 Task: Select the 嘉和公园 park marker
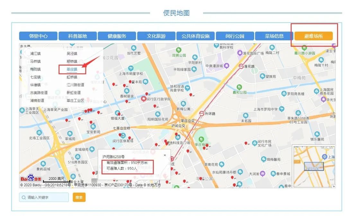coord(239,87)
